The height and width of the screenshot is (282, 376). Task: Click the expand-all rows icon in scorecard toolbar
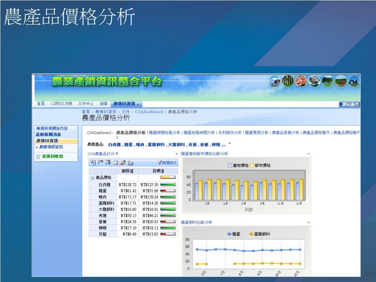coord(108,163)
